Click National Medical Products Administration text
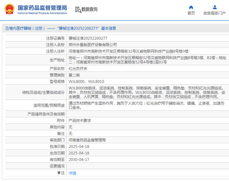The width and height of the screenshot is (229, 181). pyautogui.click(x=42, y=13)
